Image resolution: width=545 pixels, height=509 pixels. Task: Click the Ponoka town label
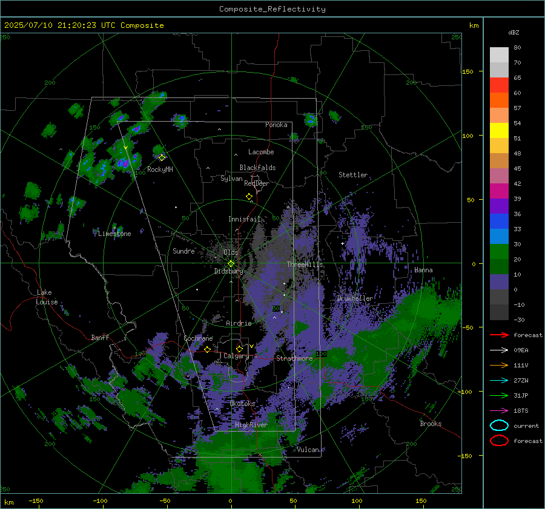[276, 125]
